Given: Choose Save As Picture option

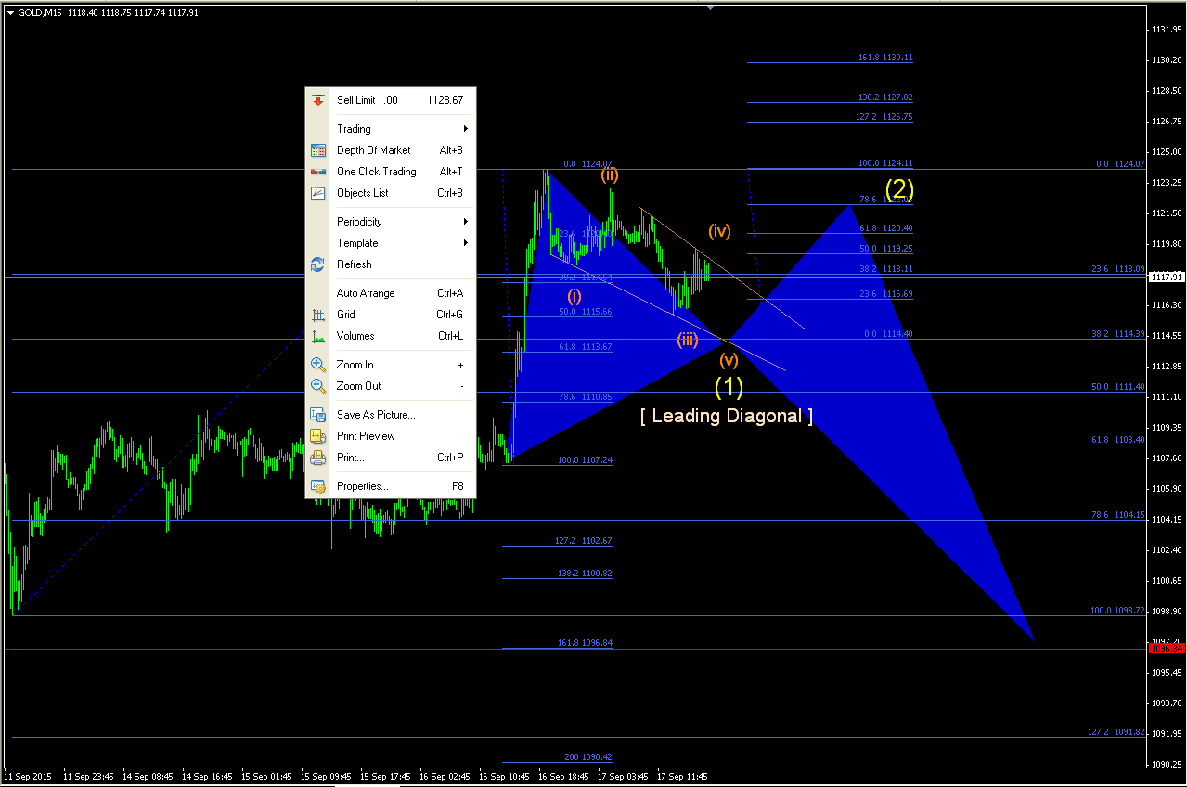Looking at the screenshot, I should tap(390, 415).
